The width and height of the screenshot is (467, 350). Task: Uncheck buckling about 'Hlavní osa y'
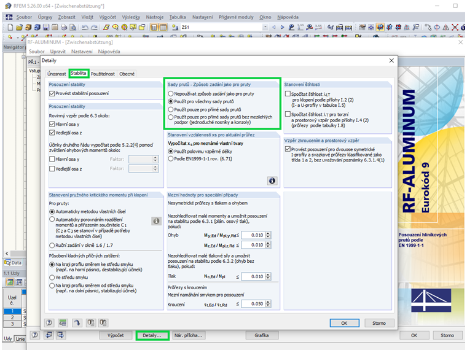(52, 124)
